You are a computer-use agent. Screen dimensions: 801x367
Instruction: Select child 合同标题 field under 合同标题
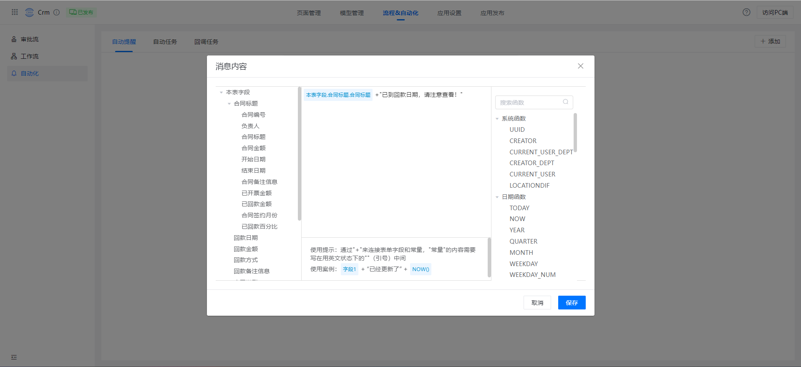click(x=253, y=137)
